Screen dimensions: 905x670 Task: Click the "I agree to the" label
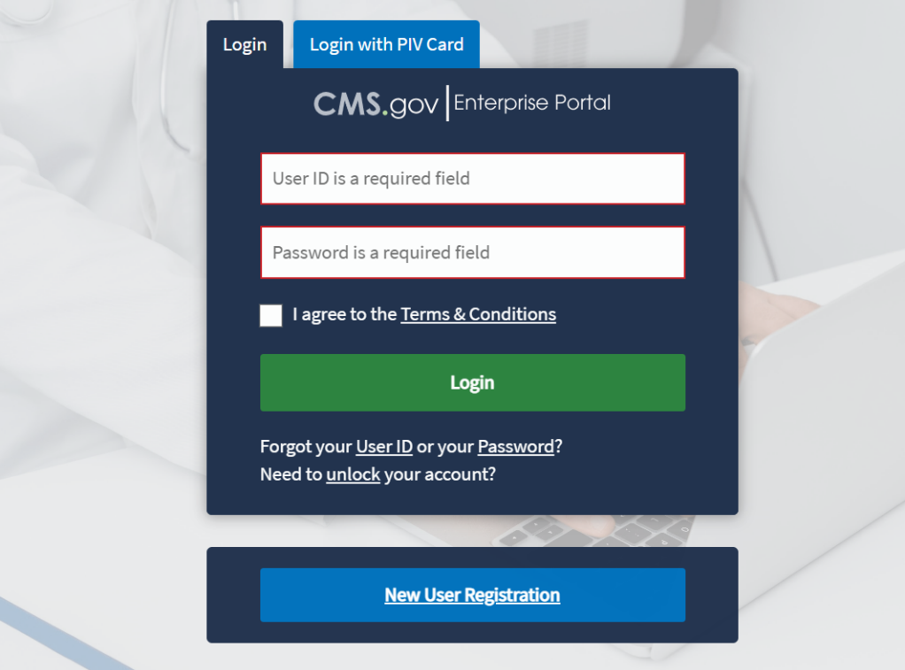coord(344,314)
